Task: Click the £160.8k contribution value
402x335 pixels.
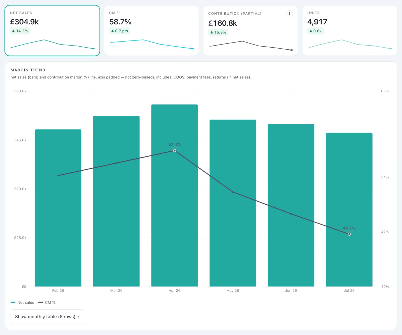Action: click(x=223, y=23)
